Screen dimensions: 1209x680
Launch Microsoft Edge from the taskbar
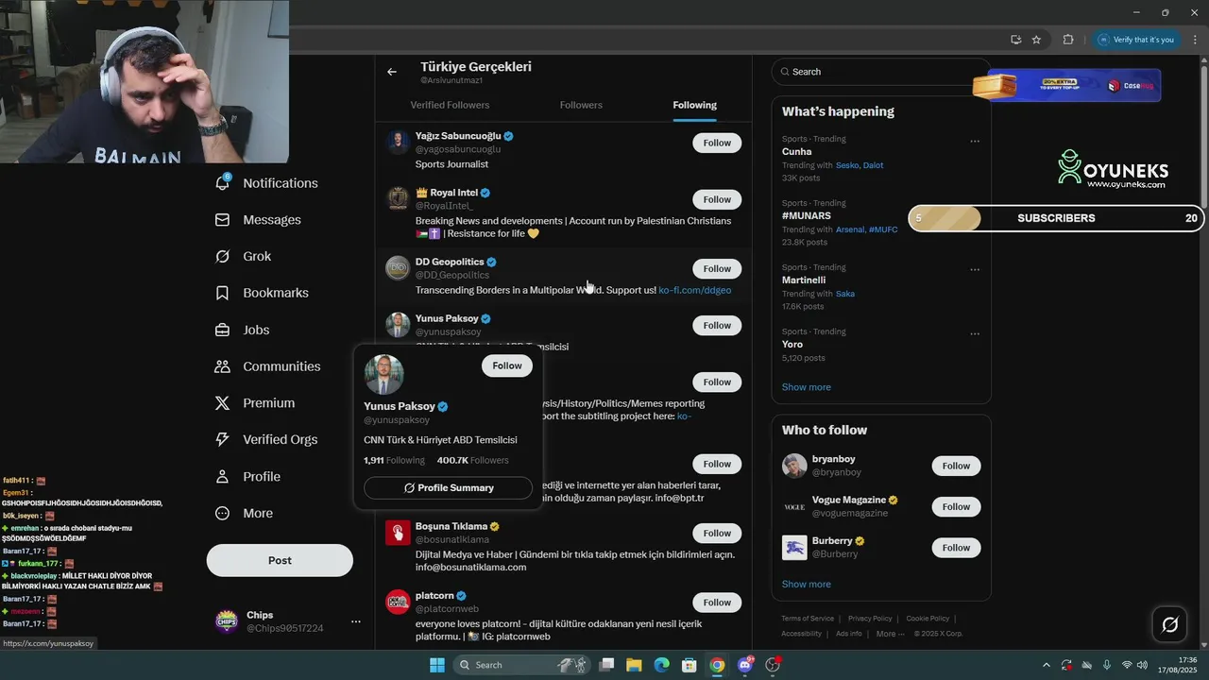point(661,665)
